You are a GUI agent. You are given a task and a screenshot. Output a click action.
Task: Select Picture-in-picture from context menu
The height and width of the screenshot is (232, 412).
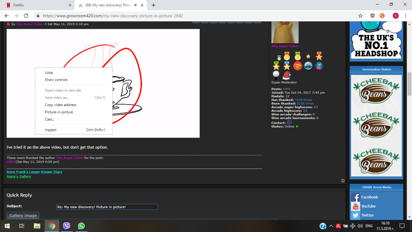point(59,112)
